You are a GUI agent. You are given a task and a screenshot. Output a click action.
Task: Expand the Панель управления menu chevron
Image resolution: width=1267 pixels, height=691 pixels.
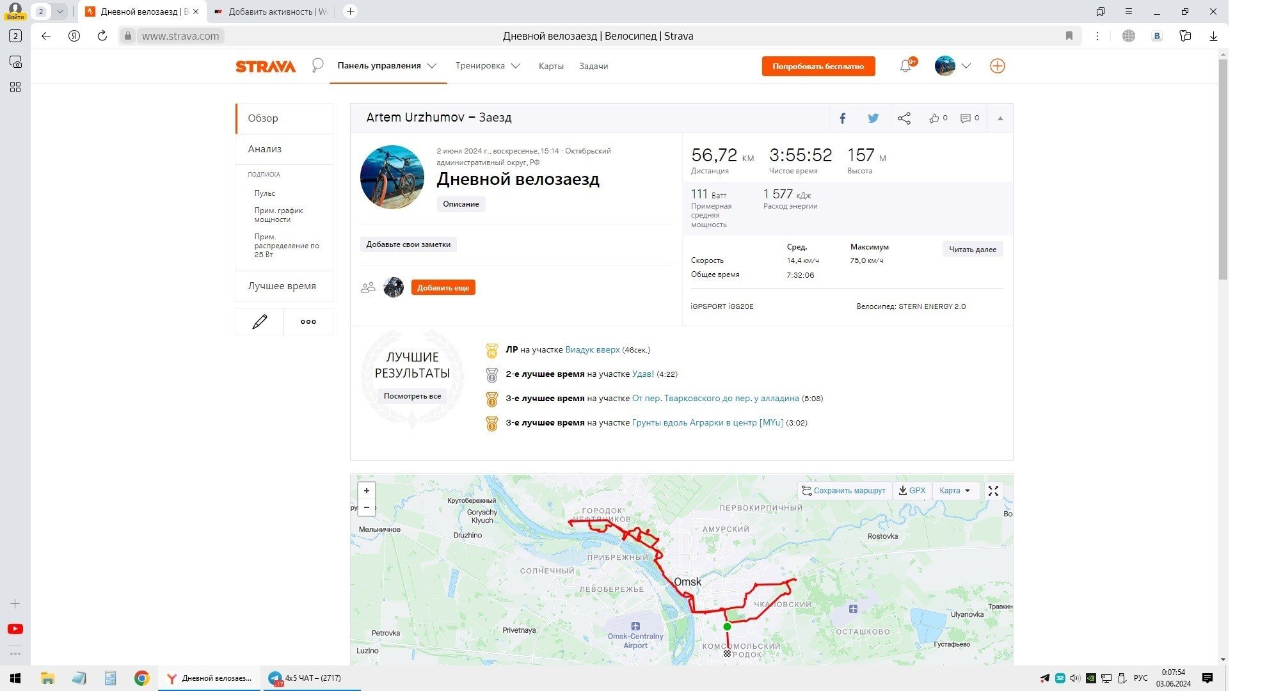433,66
